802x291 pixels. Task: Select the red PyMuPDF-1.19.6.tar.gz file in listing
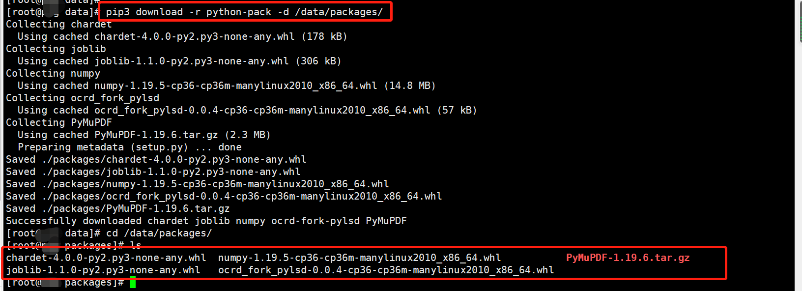(628, 258)
